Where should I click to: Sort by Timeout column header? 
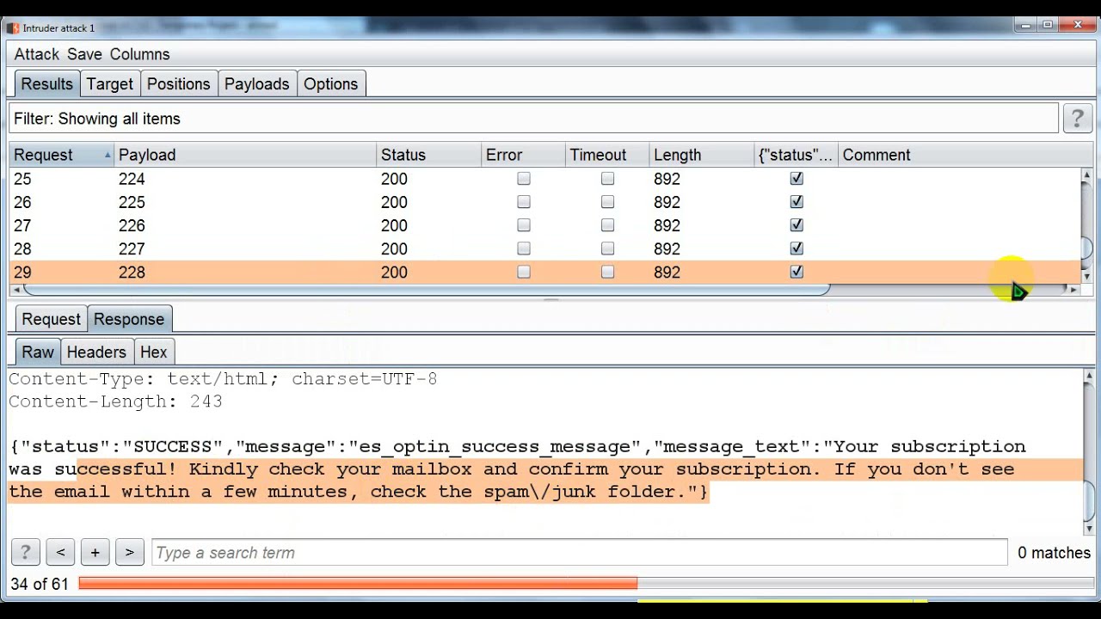[x=607, y=155]
